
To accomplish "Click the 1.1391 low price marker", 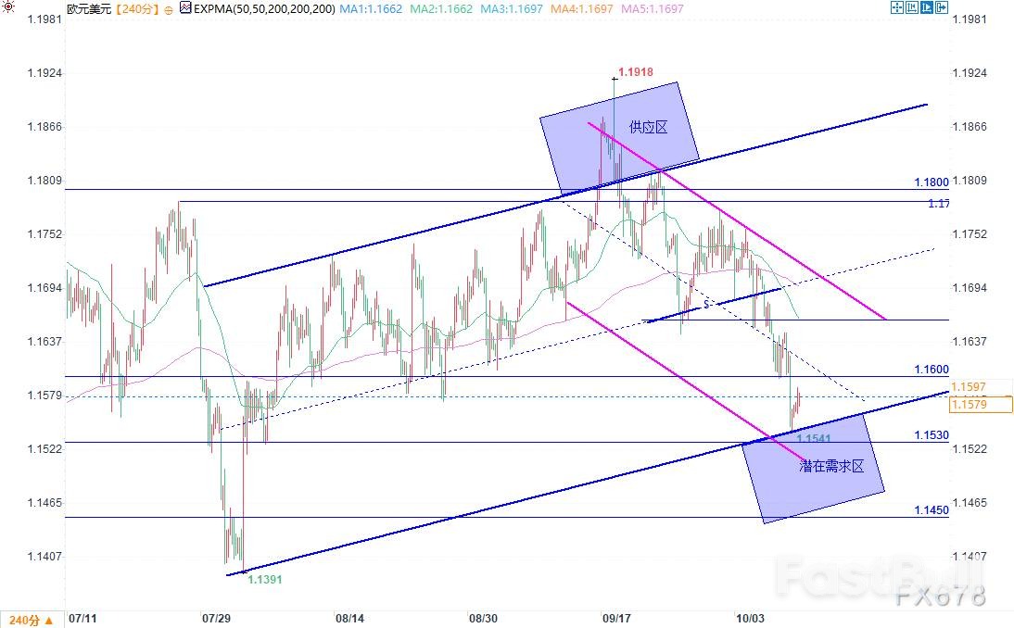I will click(264, 579).
